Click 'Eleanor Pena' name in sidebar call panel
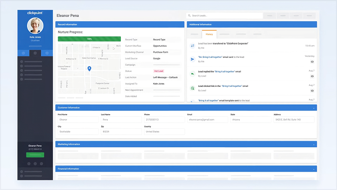 [x=35, y=146]
